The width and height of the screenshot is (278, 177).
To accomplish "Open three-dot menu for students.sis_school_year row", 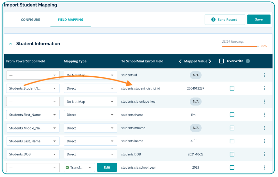I will 264,168.
